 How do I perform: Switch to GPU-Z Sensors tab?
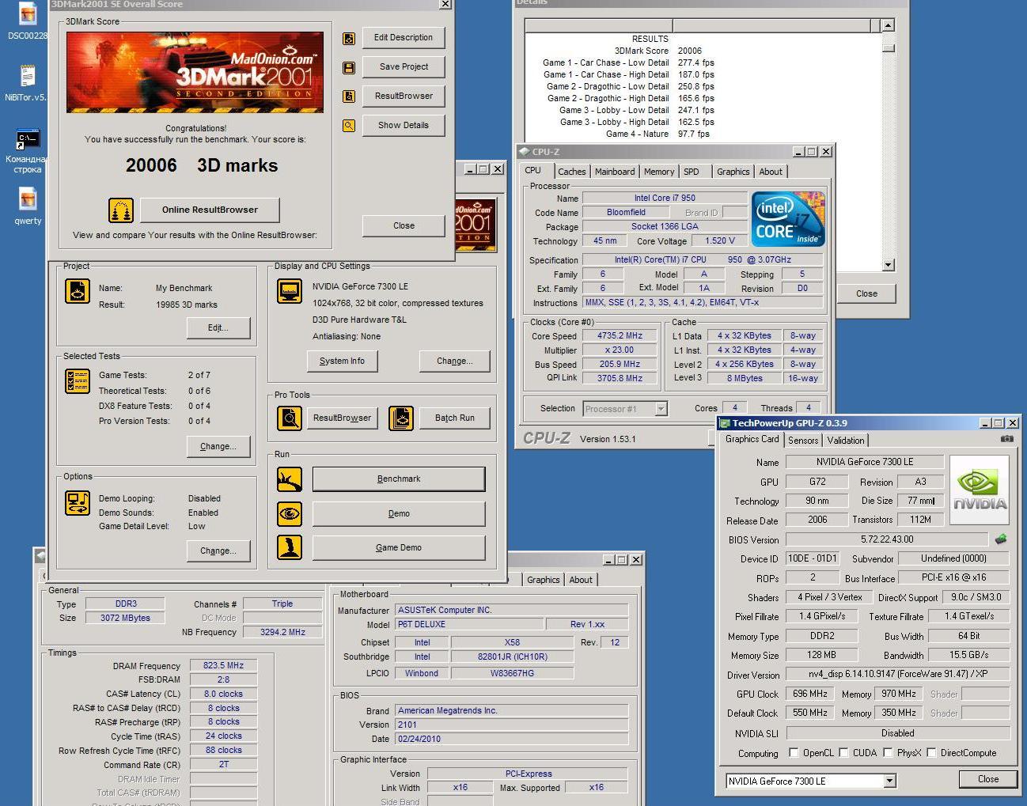(x=803, y=441)
